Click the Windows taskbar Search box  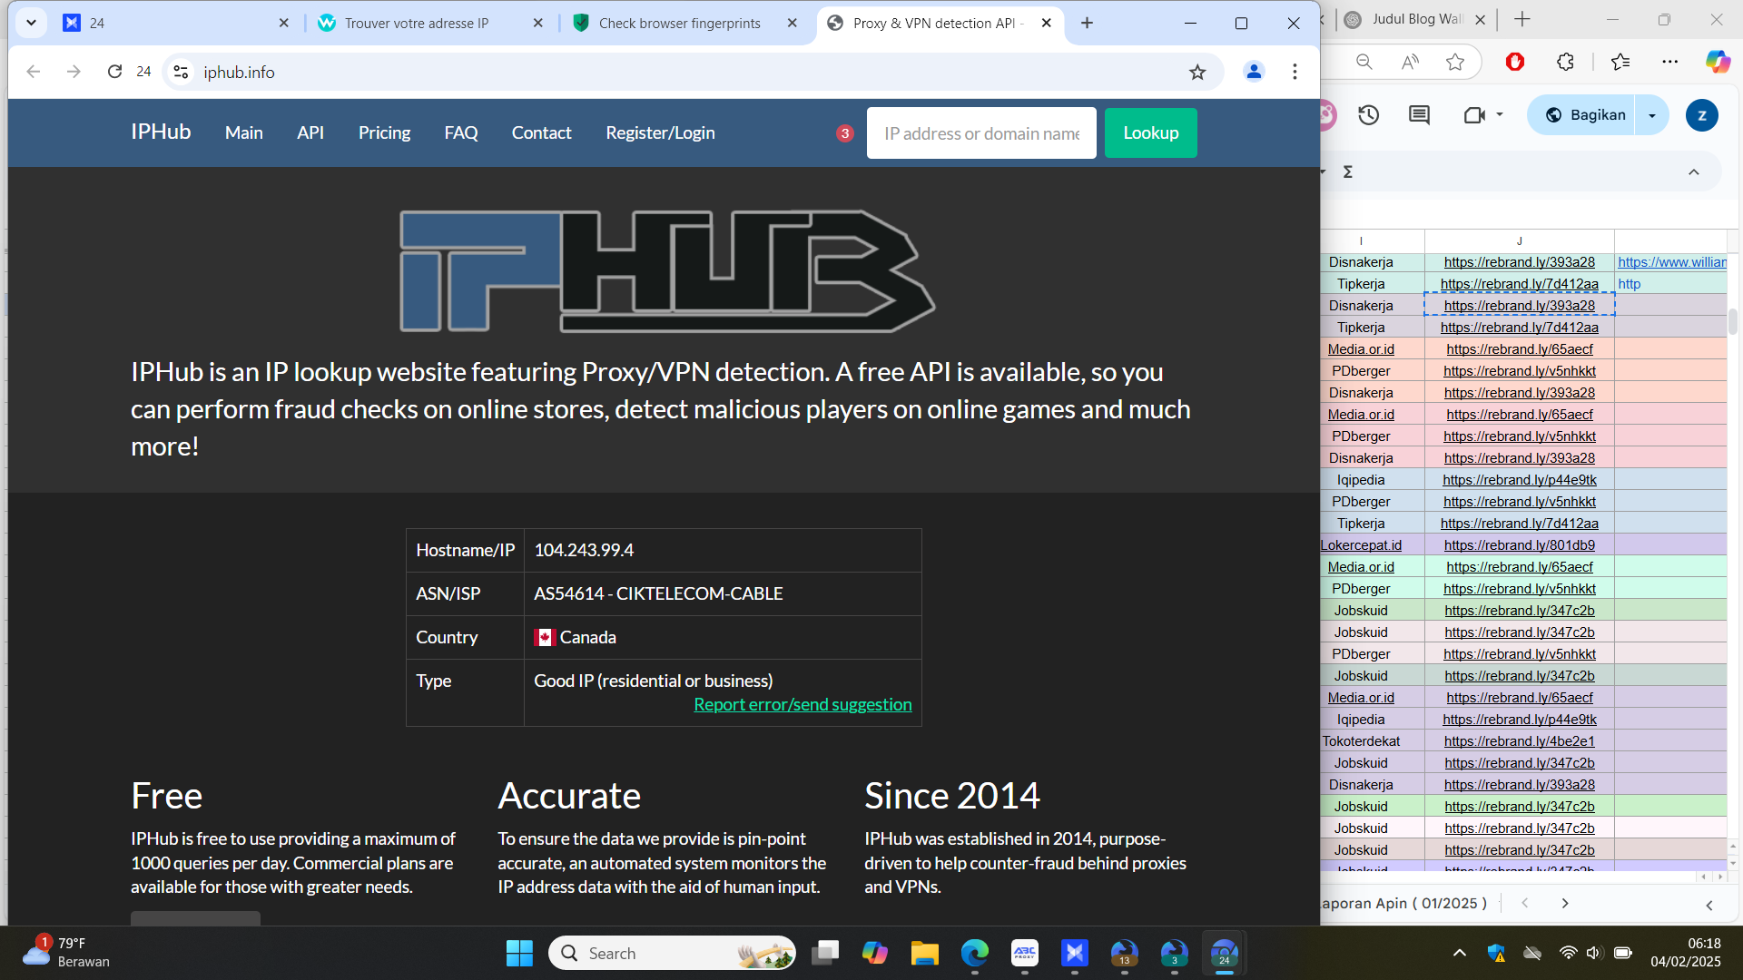(x=672, y=953)
